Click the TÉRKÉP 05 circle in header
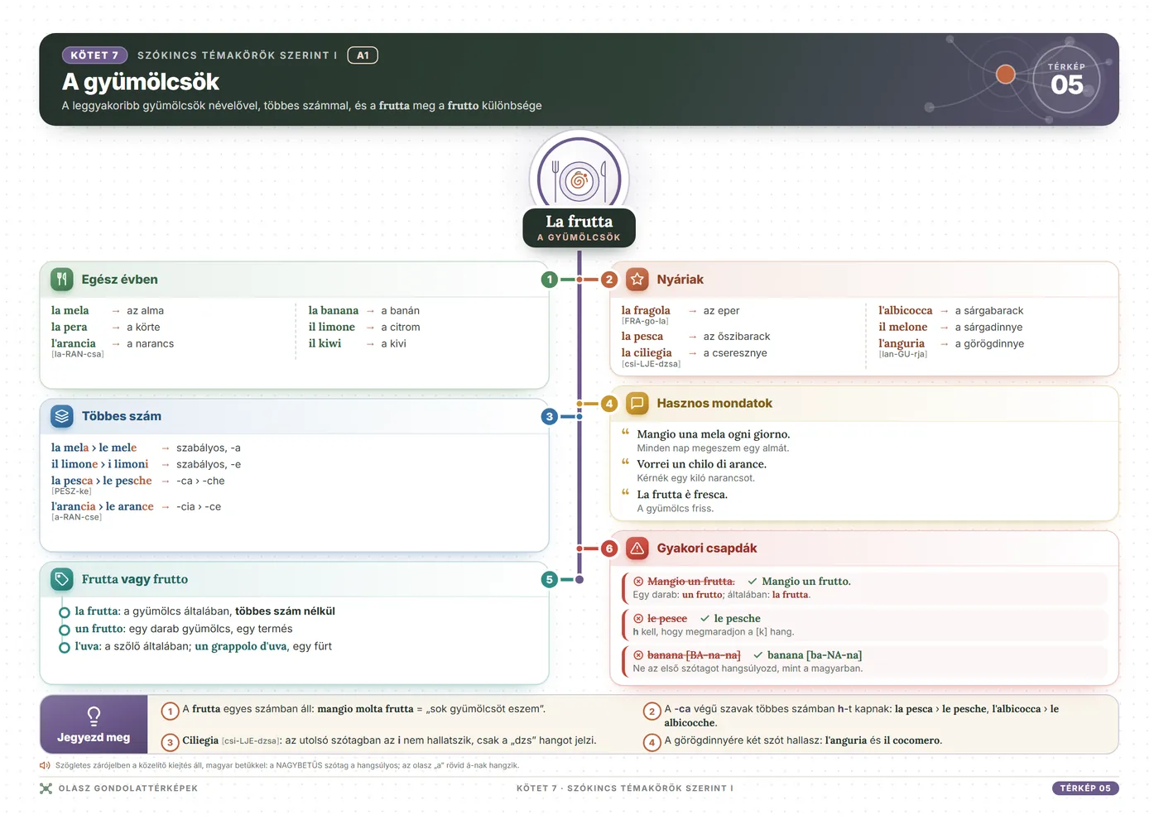 (1066, 79)
